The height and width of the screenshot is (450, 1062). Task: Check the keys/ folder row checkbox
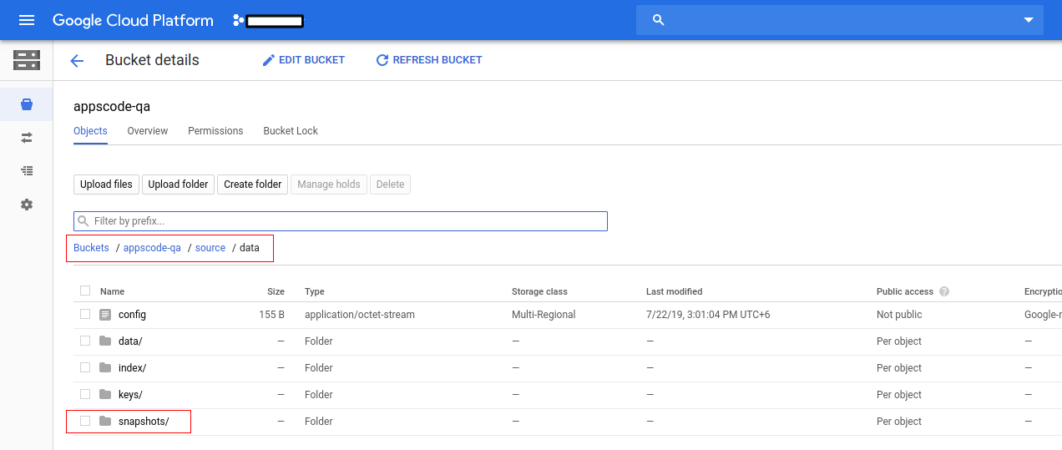(x=85, y=394)
